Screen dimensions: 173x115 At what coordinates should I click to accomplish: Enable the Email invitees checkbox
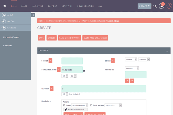click(x=91, y=105)
